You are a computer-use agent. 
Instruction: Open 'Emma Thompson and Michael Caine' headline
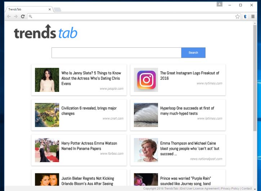[x=190, y=149]
